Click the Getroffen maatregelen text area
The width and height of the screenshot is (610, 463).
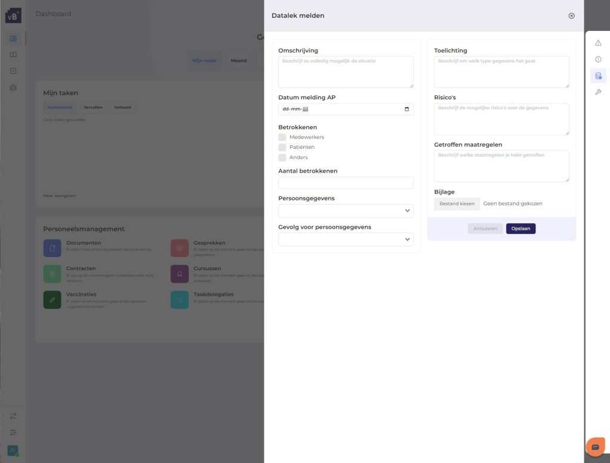coord(501,166)
